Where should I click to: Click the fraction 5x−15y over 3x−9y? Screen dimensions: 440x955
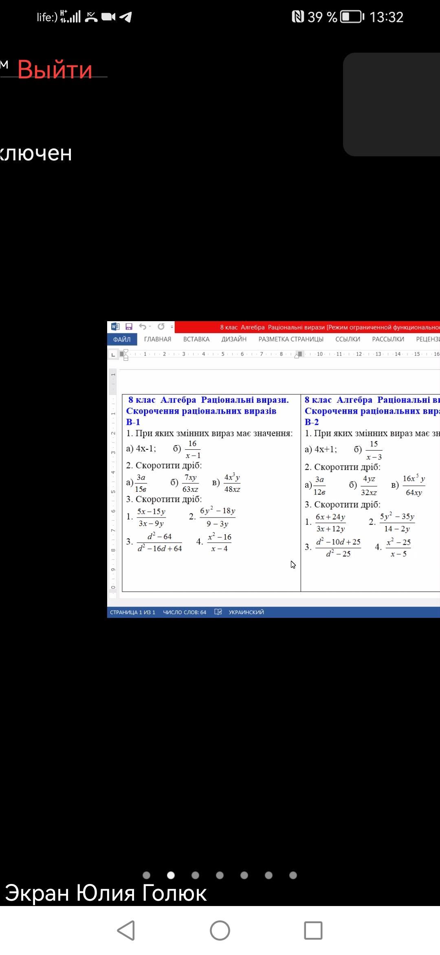(x=151, y=517)
